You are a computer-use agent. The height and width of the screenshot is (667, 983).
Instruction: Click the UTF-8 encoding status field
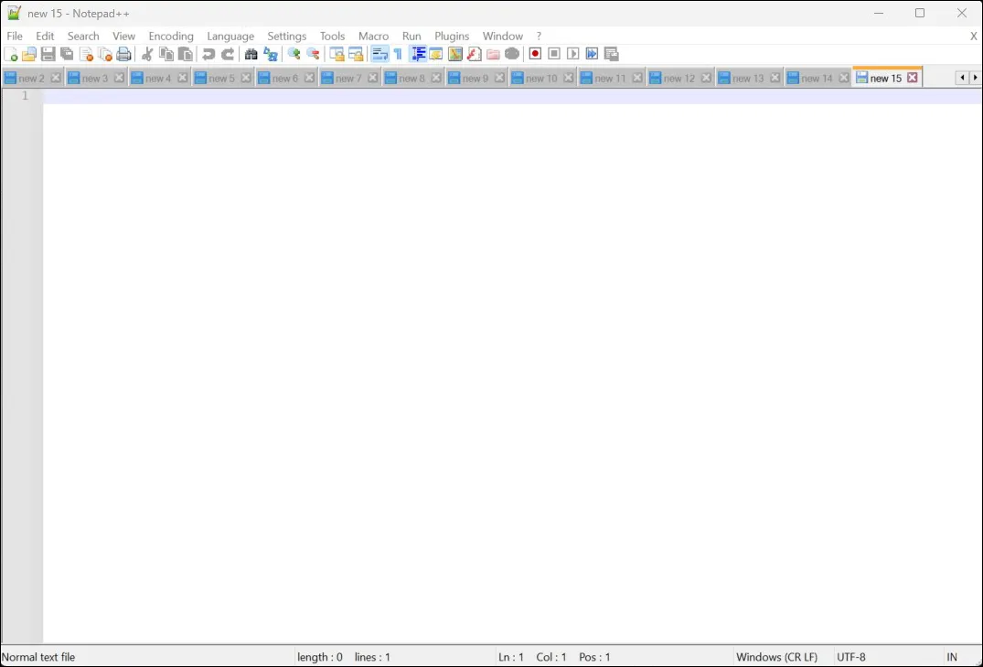pos(851,657)
